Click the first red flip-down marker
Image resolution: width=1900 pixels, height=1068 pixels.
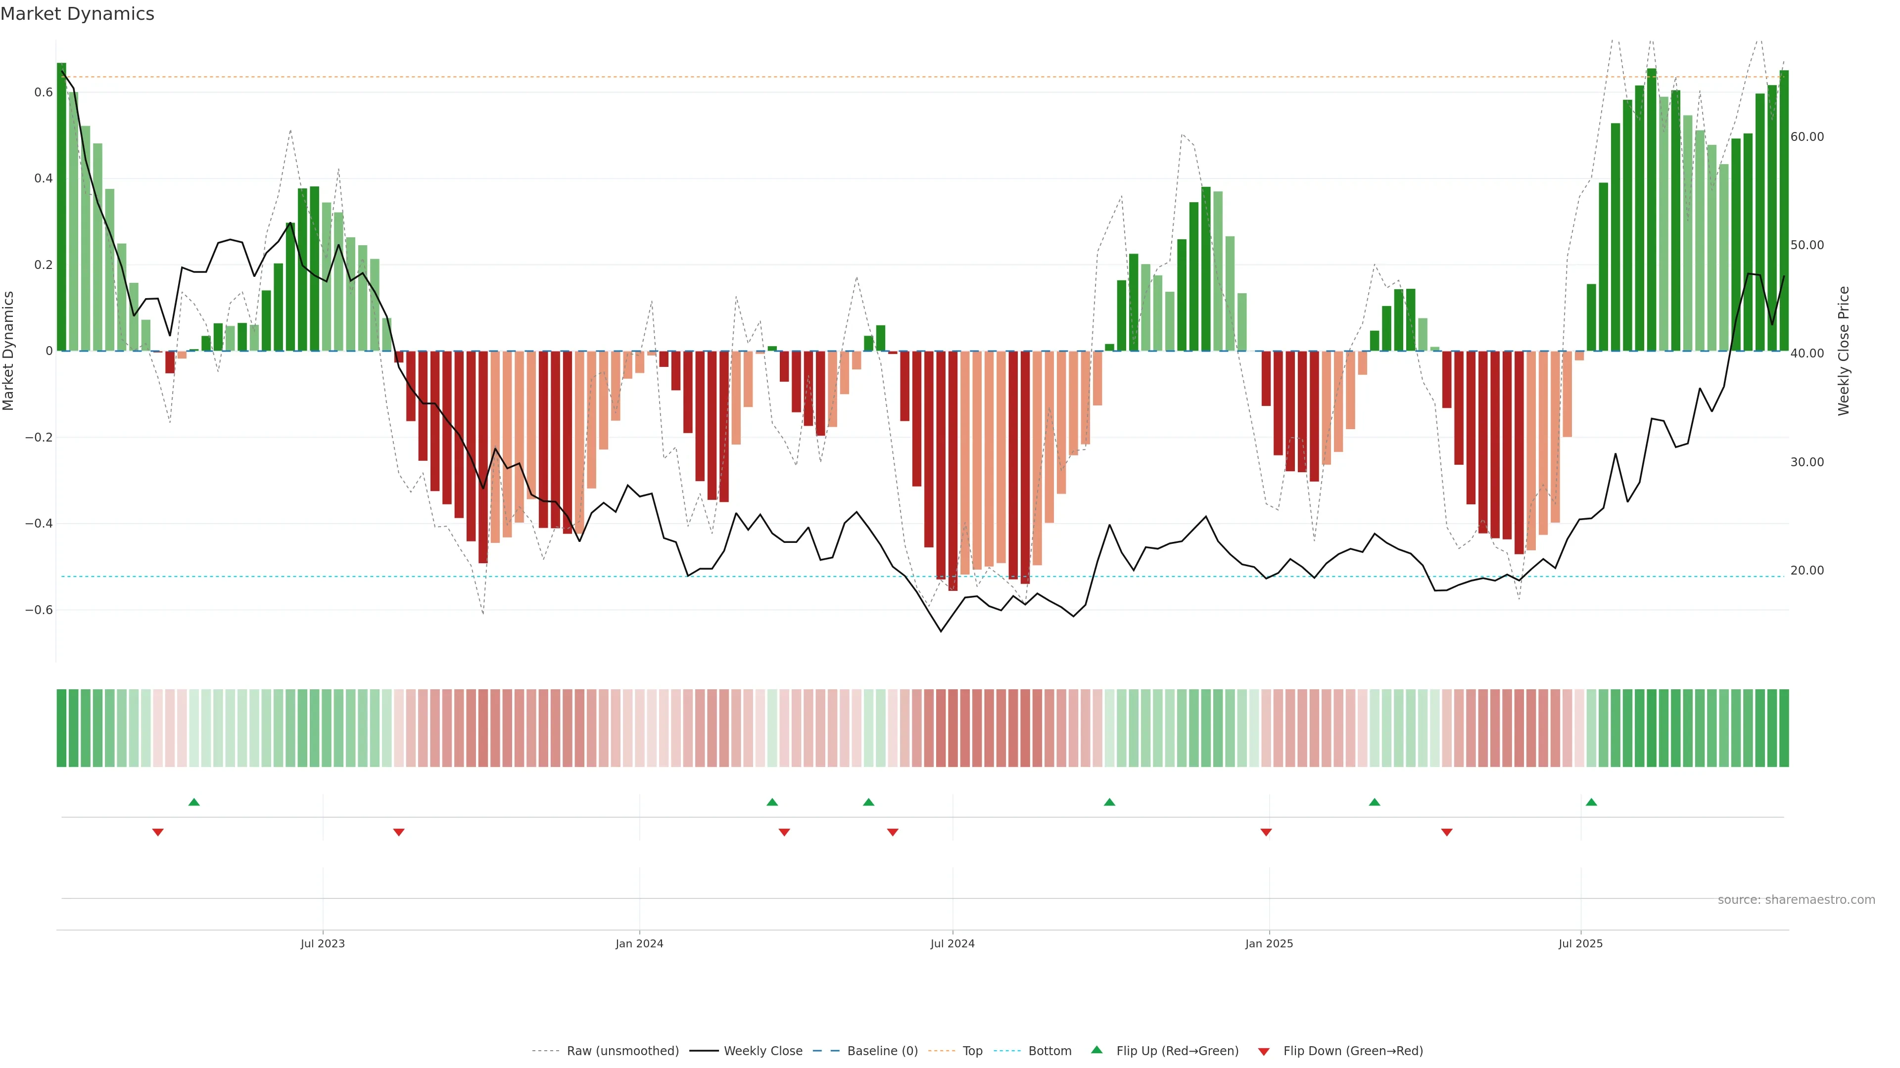click(158, 832)
